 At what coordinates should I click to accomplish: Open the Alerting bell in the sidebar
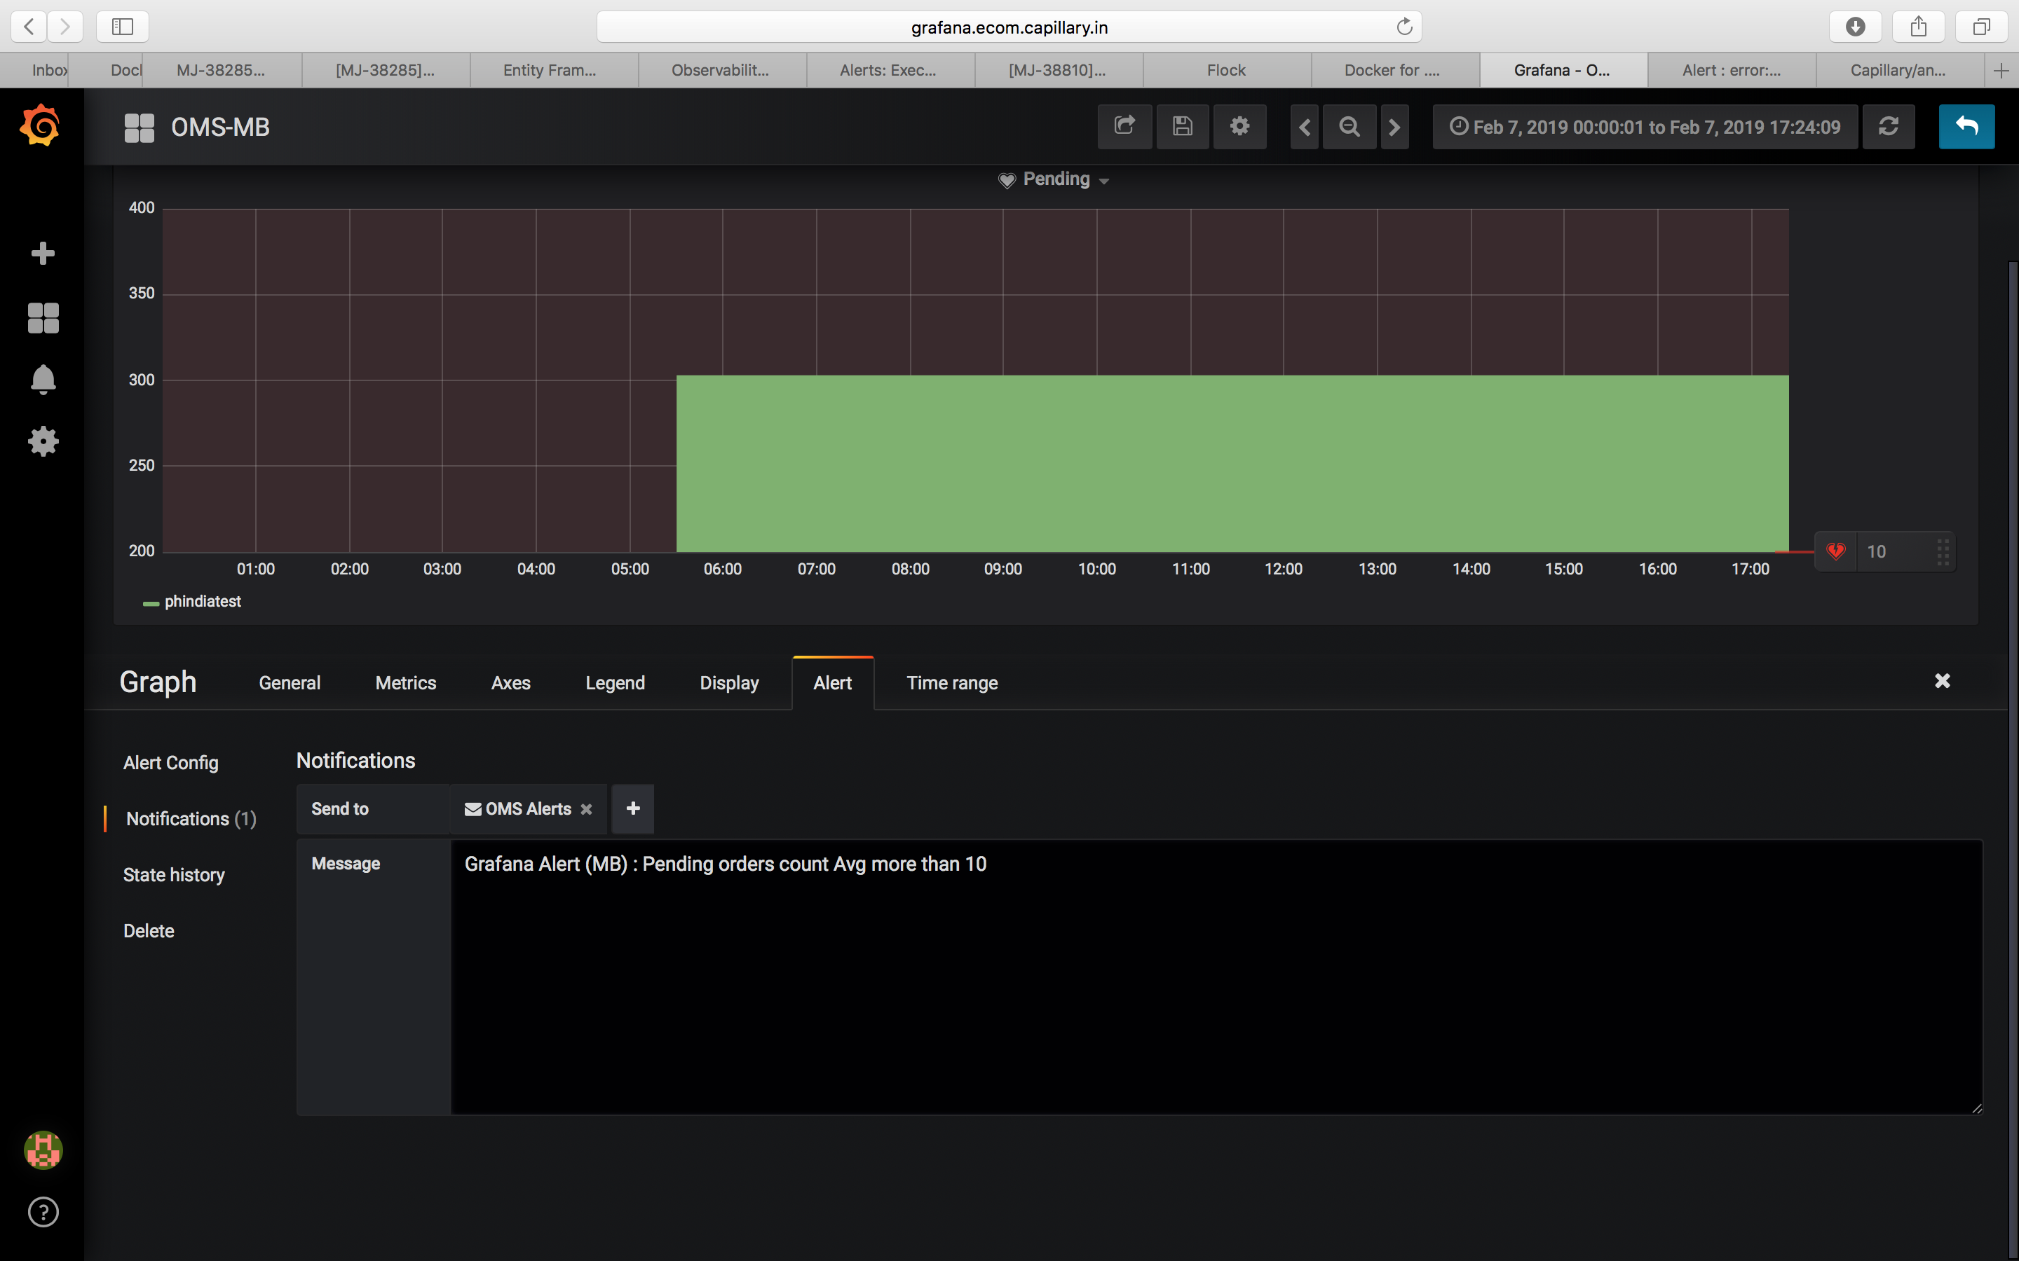[43, 380]
